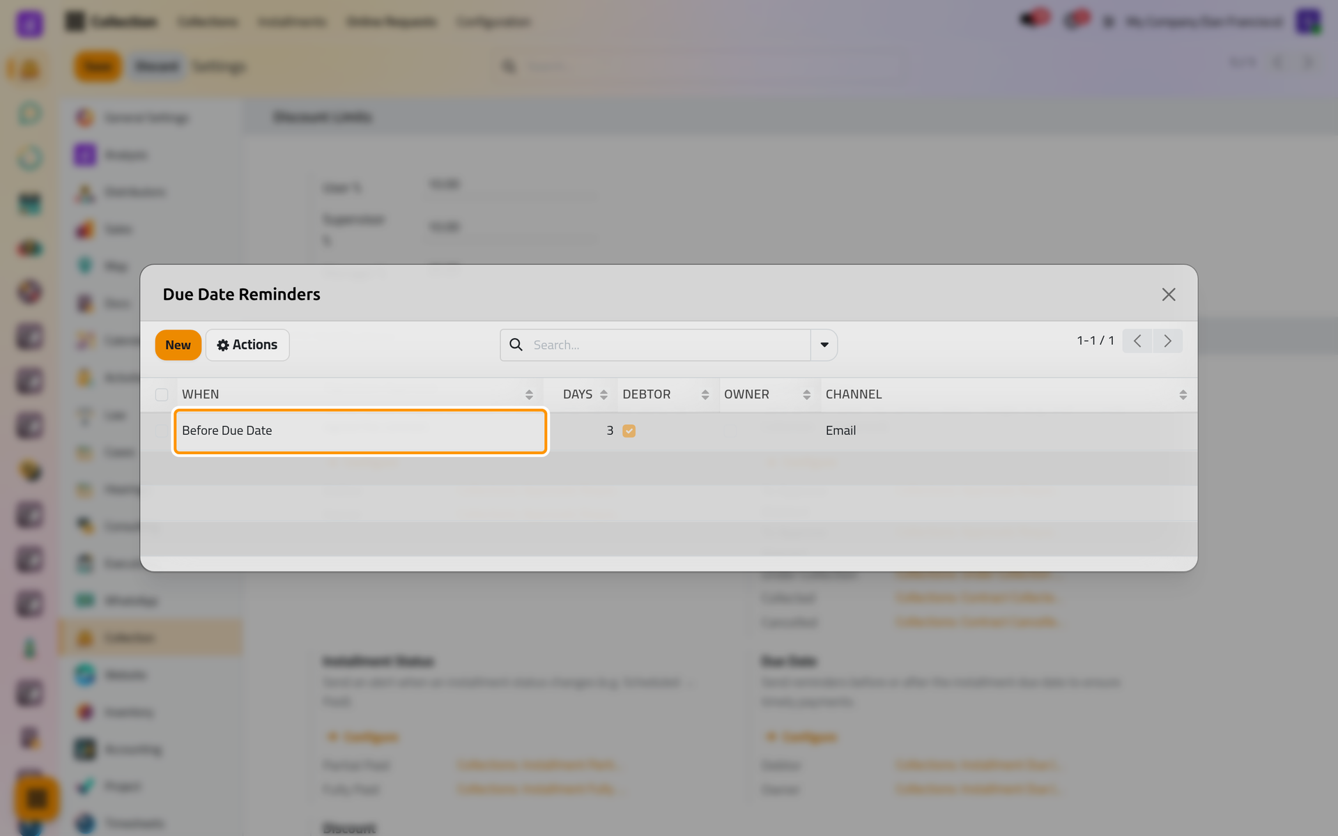This screenshot has height=836, width=1338.
Task: Toggle the Debtor checkbox in the row
Action: point(629,431)
